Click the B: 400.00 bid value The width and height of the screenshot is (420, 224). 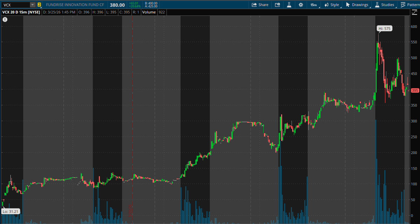151,3
